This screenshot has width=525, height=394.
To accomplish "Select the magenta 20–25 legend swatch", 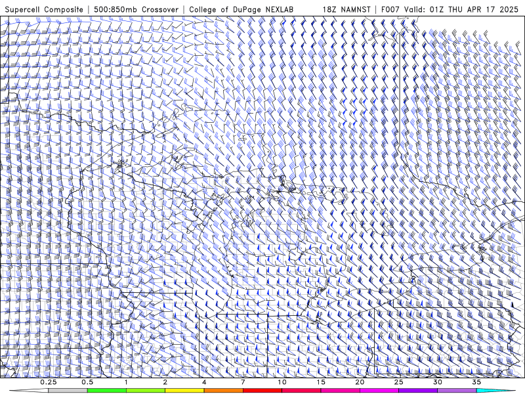I will 379,391.
